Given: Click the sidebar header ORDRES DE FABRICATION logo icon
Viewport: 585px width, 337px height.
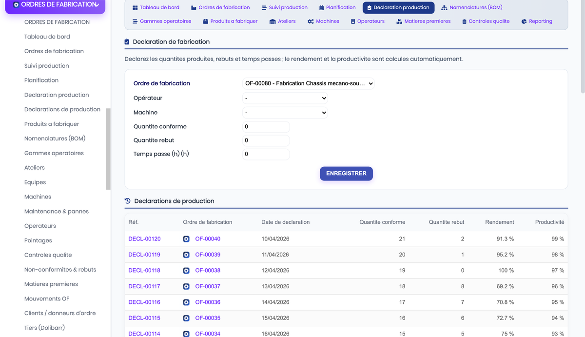Looking at the screenshot, I should 16,4.
